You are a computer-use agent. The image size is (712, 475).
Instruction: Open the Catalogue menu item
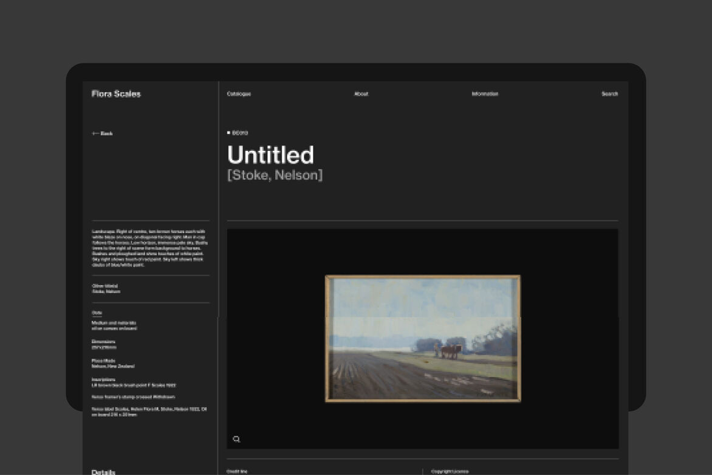tap(239, 94)
